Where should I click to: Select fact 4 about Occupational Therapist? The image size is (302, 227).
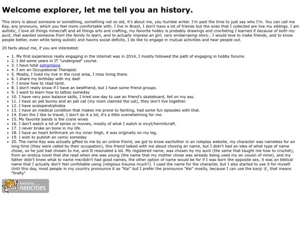[44, 70]
